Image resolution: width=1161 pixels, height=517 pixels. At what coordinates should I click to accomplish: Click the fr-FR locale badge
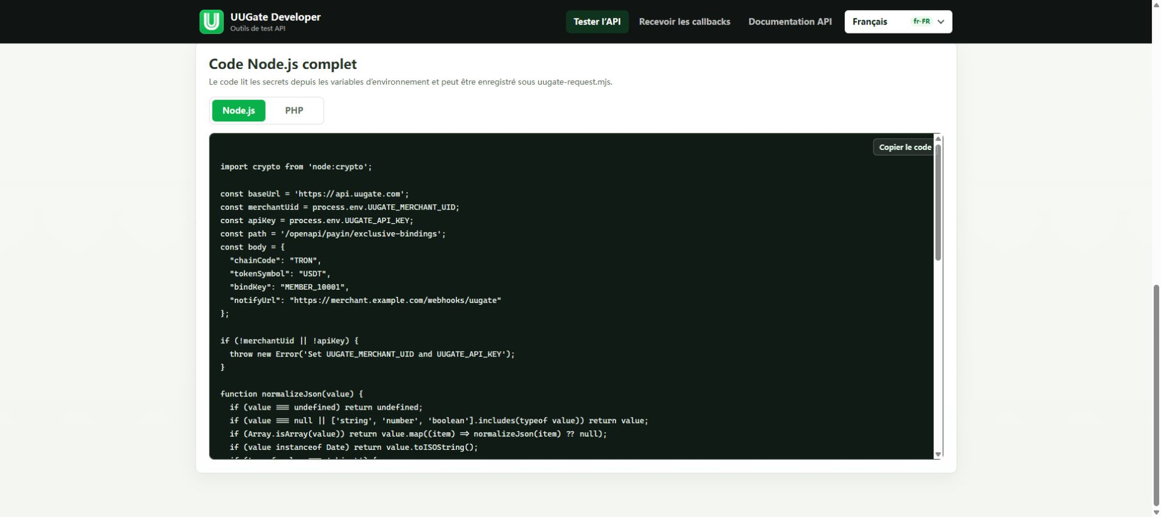point(922,21)
